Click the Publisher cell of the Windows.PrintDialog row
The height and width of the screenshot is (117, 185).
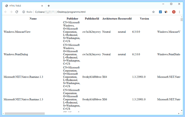(x=72, y=54)
